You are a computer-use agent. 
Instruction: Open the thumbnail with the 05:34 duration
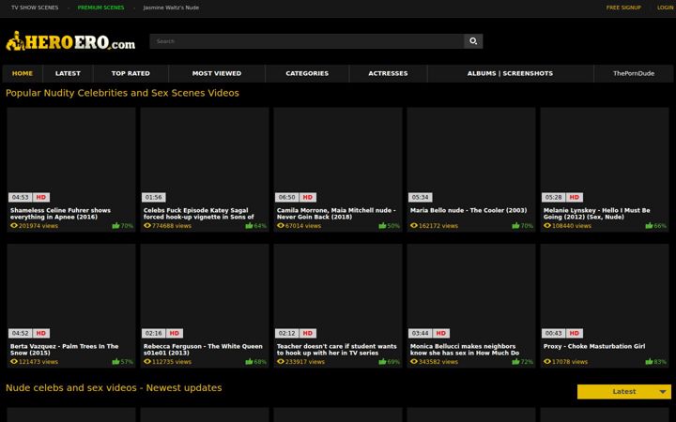coord(471,156)
